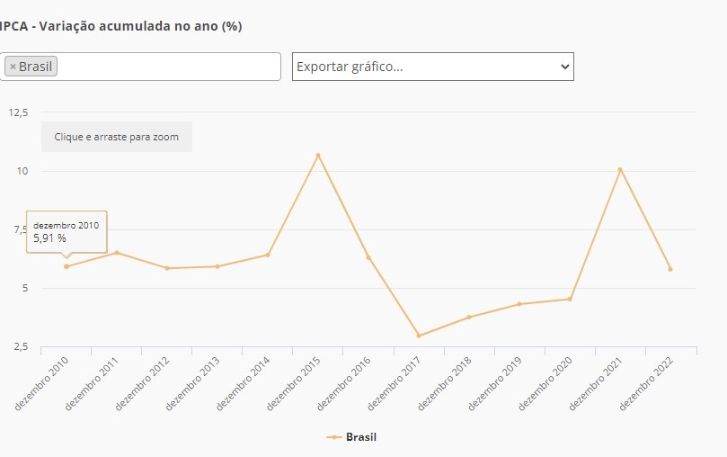Image resolution: width=727 pixels, height=457 pixels.
Task: Select the dezembro 2016 data point
Action: coord(368,257)
